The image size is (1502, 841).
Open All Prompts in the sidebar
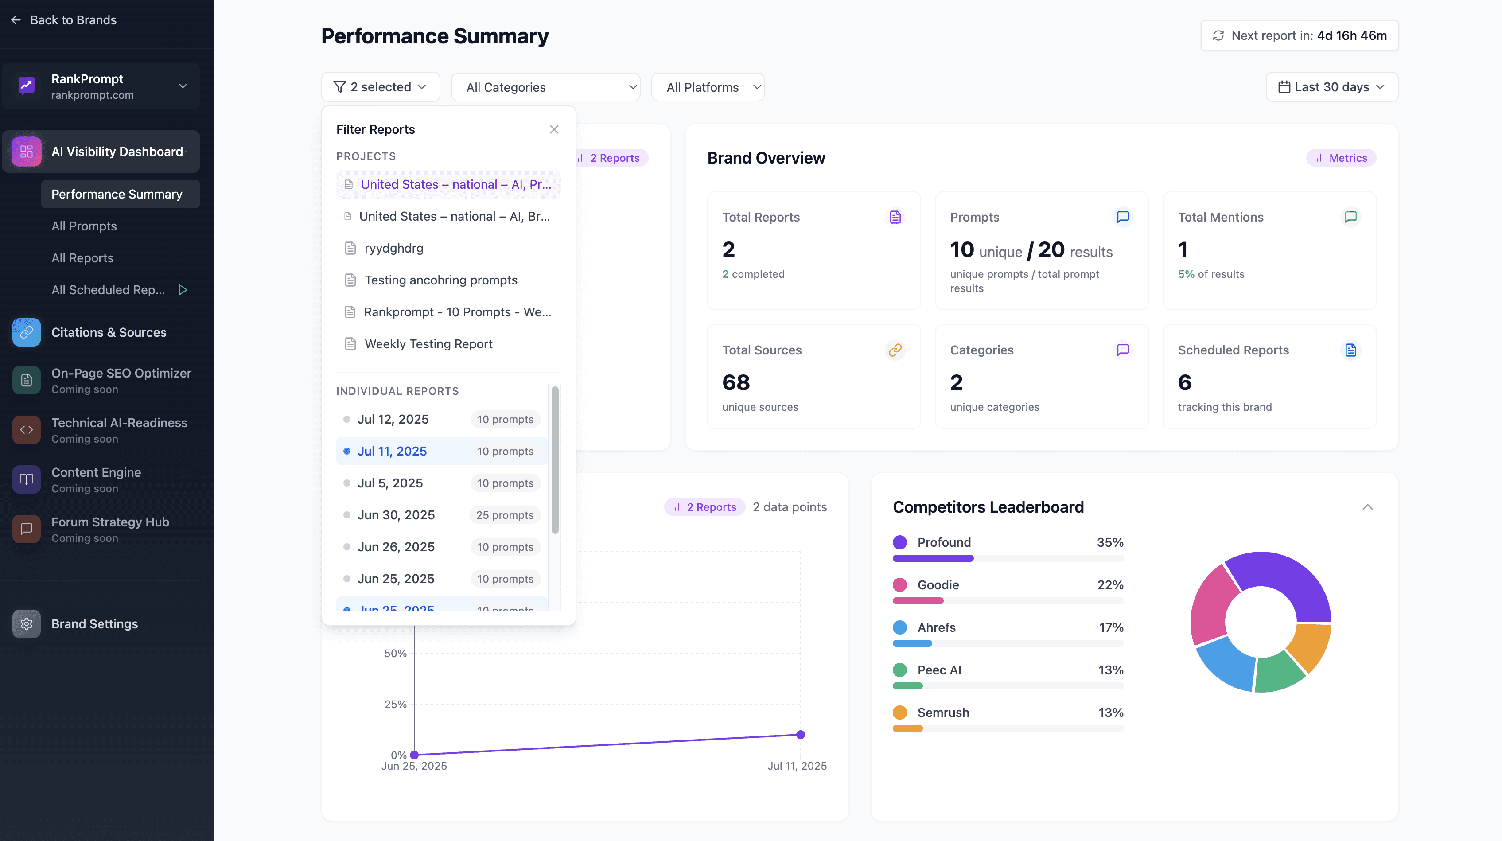coord(84,226)
